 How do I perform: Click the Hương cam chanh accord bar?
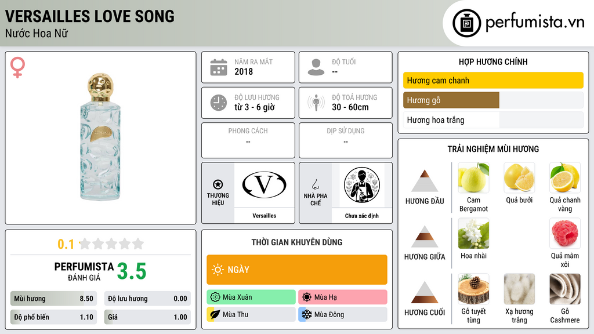point(493,80)
